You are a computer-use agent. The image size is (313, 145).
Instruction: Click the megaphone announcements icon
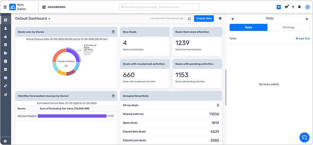coord(286,7)
